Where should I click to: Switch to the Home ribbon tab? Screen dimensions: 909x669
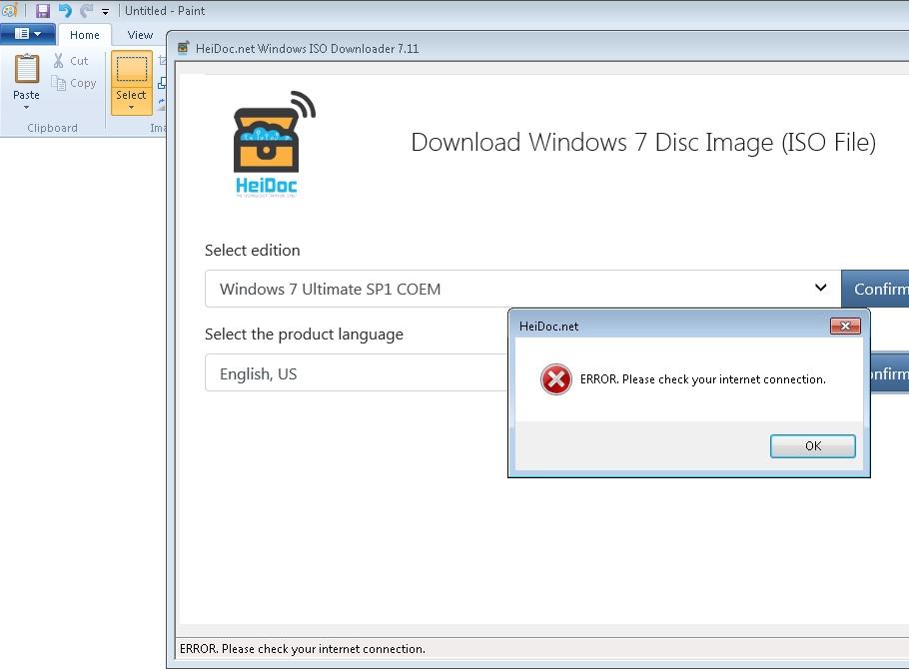[x=85, y=35]
